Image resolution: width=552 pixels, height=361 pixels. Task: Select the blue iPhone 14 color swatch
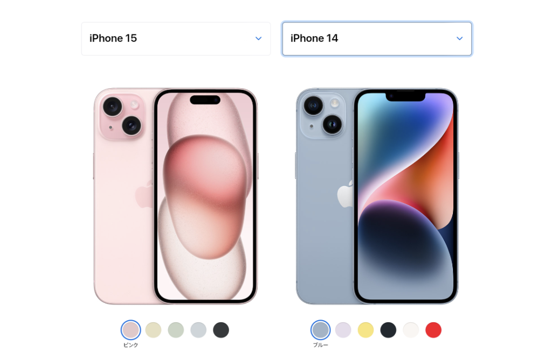[320, 330]
